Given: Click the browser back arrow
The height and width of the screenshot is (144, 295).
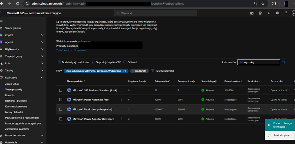Looking at the screenshot, I should [x=1, y=4].
